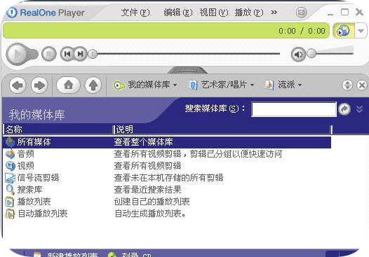
Task: Click the volume slider knob
Action: [311, 53]
